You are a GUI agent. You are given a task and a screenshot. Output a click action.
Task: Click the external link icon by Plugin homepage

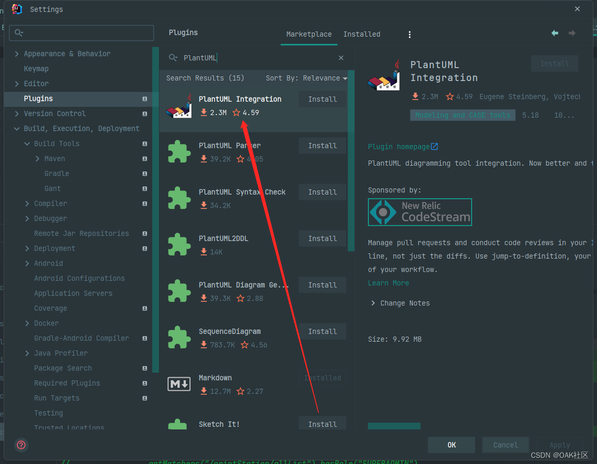434,146
